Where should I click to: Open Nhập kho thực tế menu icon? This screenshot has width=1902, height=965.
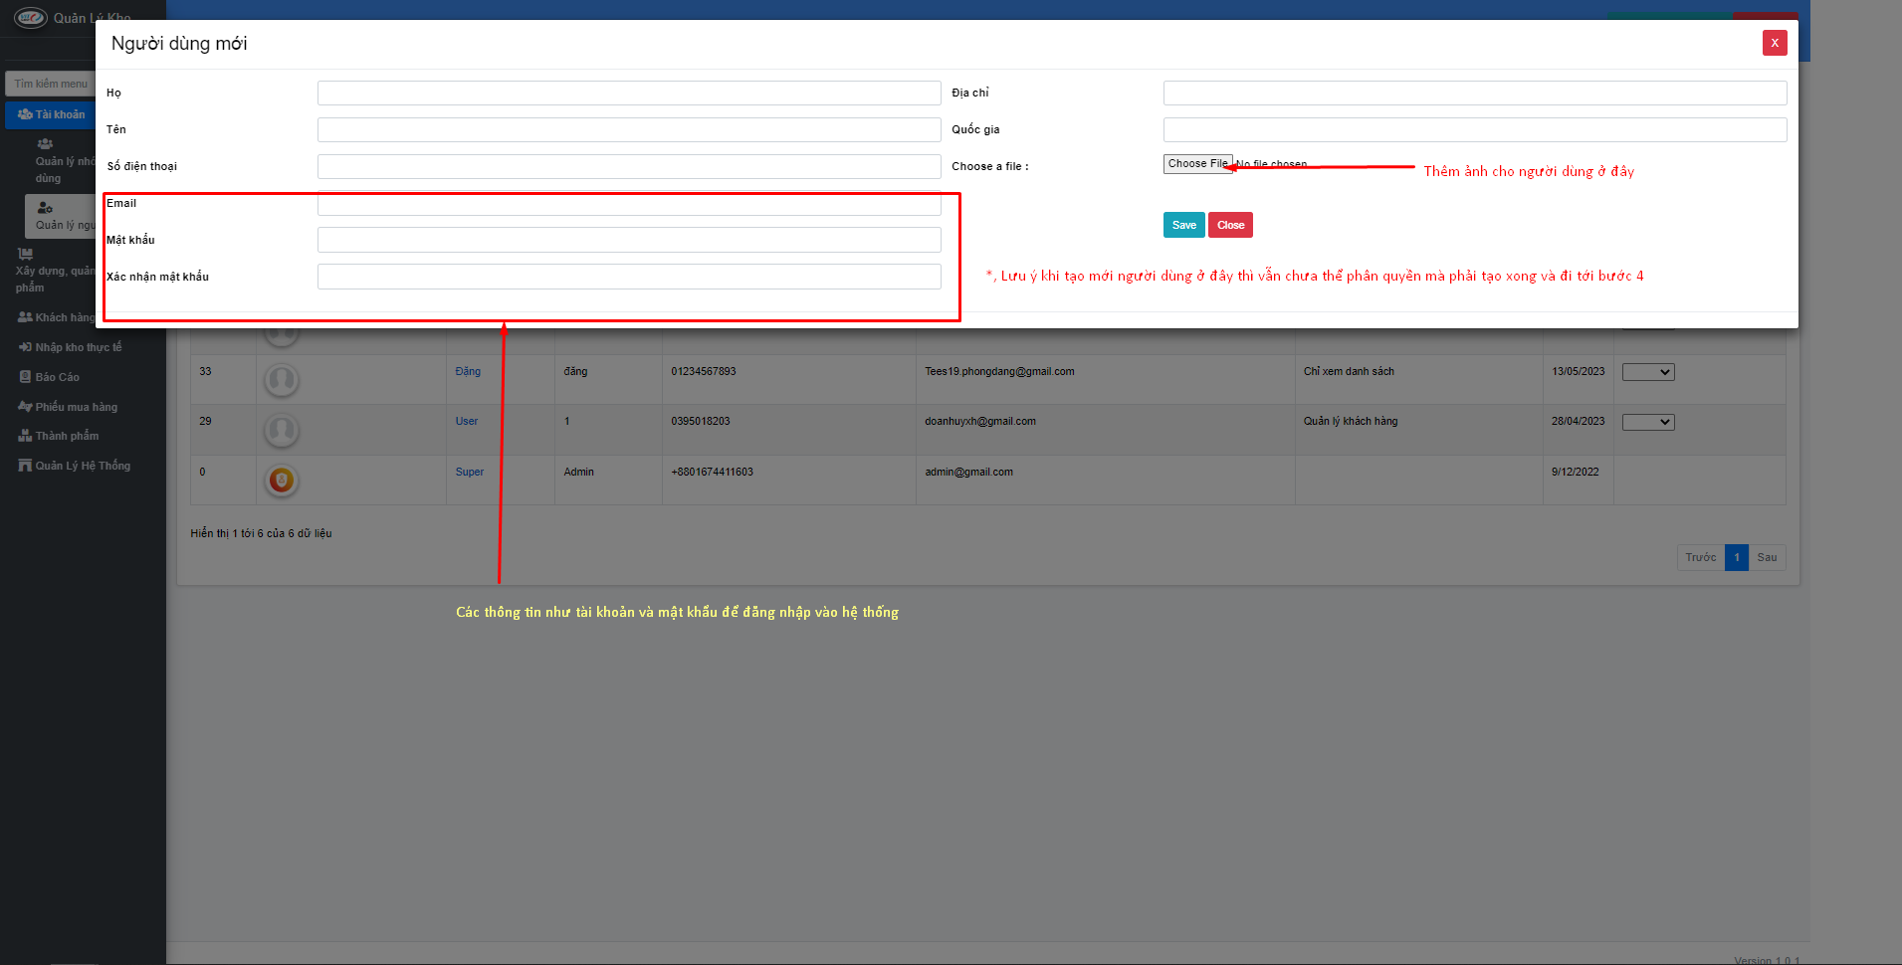click(x=25, y=347)
